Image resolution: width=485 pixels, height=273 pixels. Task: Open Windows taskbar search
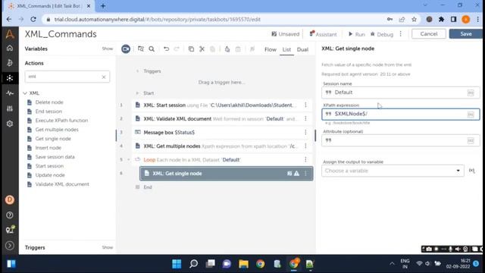coord(194,264)
